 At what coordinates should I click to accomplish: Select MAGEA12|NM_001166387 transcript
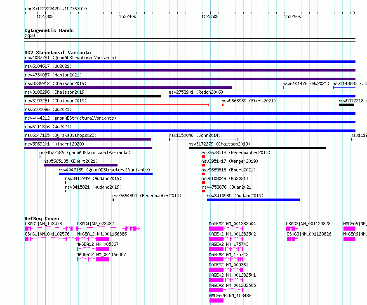coord(101,254)
